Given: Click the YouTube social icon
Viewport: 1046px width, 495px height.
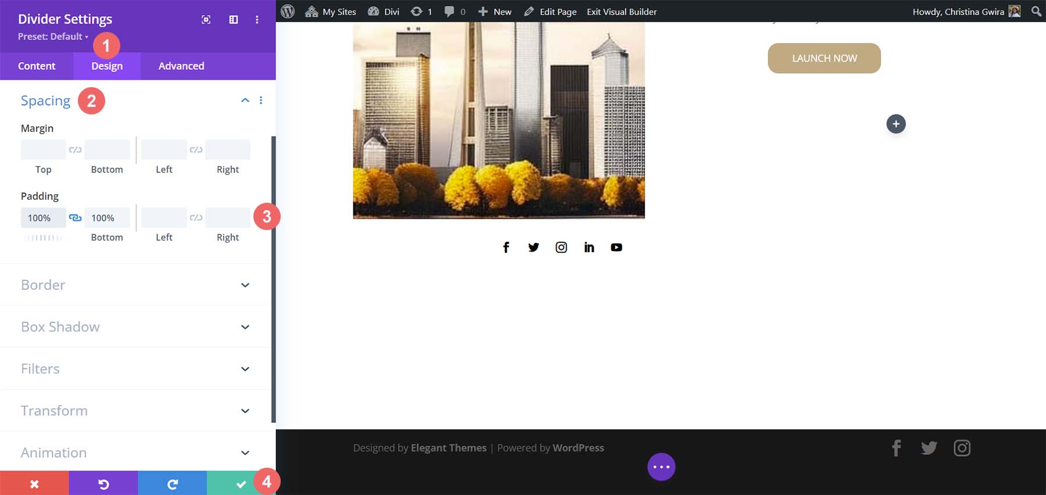Looking at the screenshot, I should pyautogui.click(x=617, y=247).
